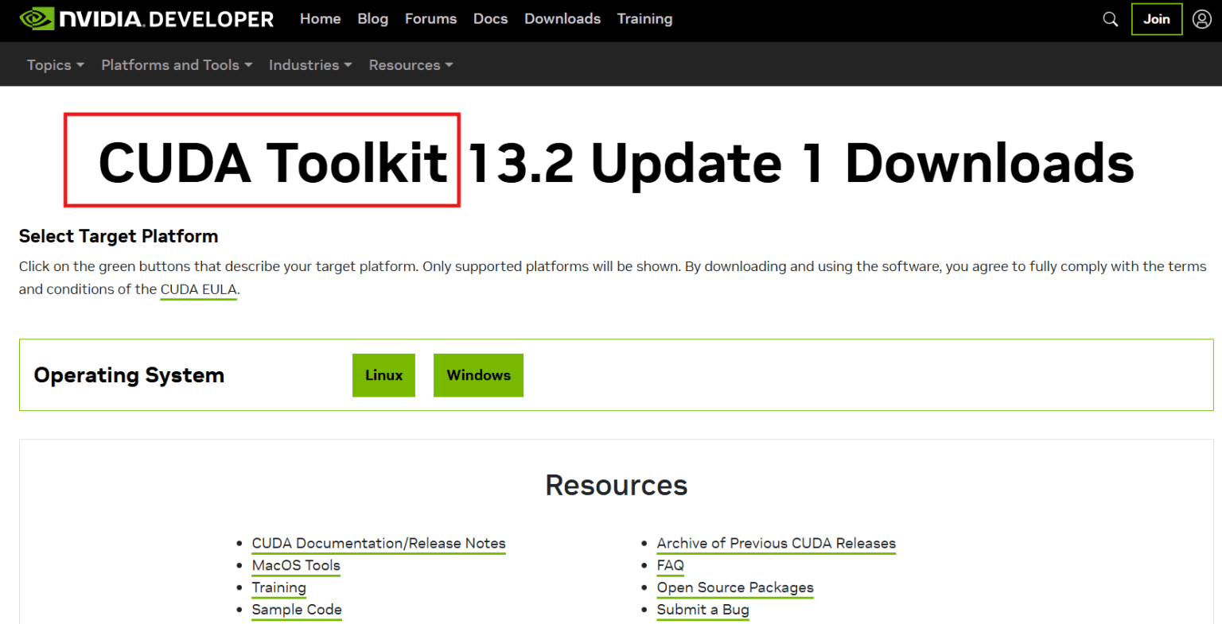This screenshot has width=1222, height=624.
Task: Open the Downloads menu item
Action: [x=562, y=19]
